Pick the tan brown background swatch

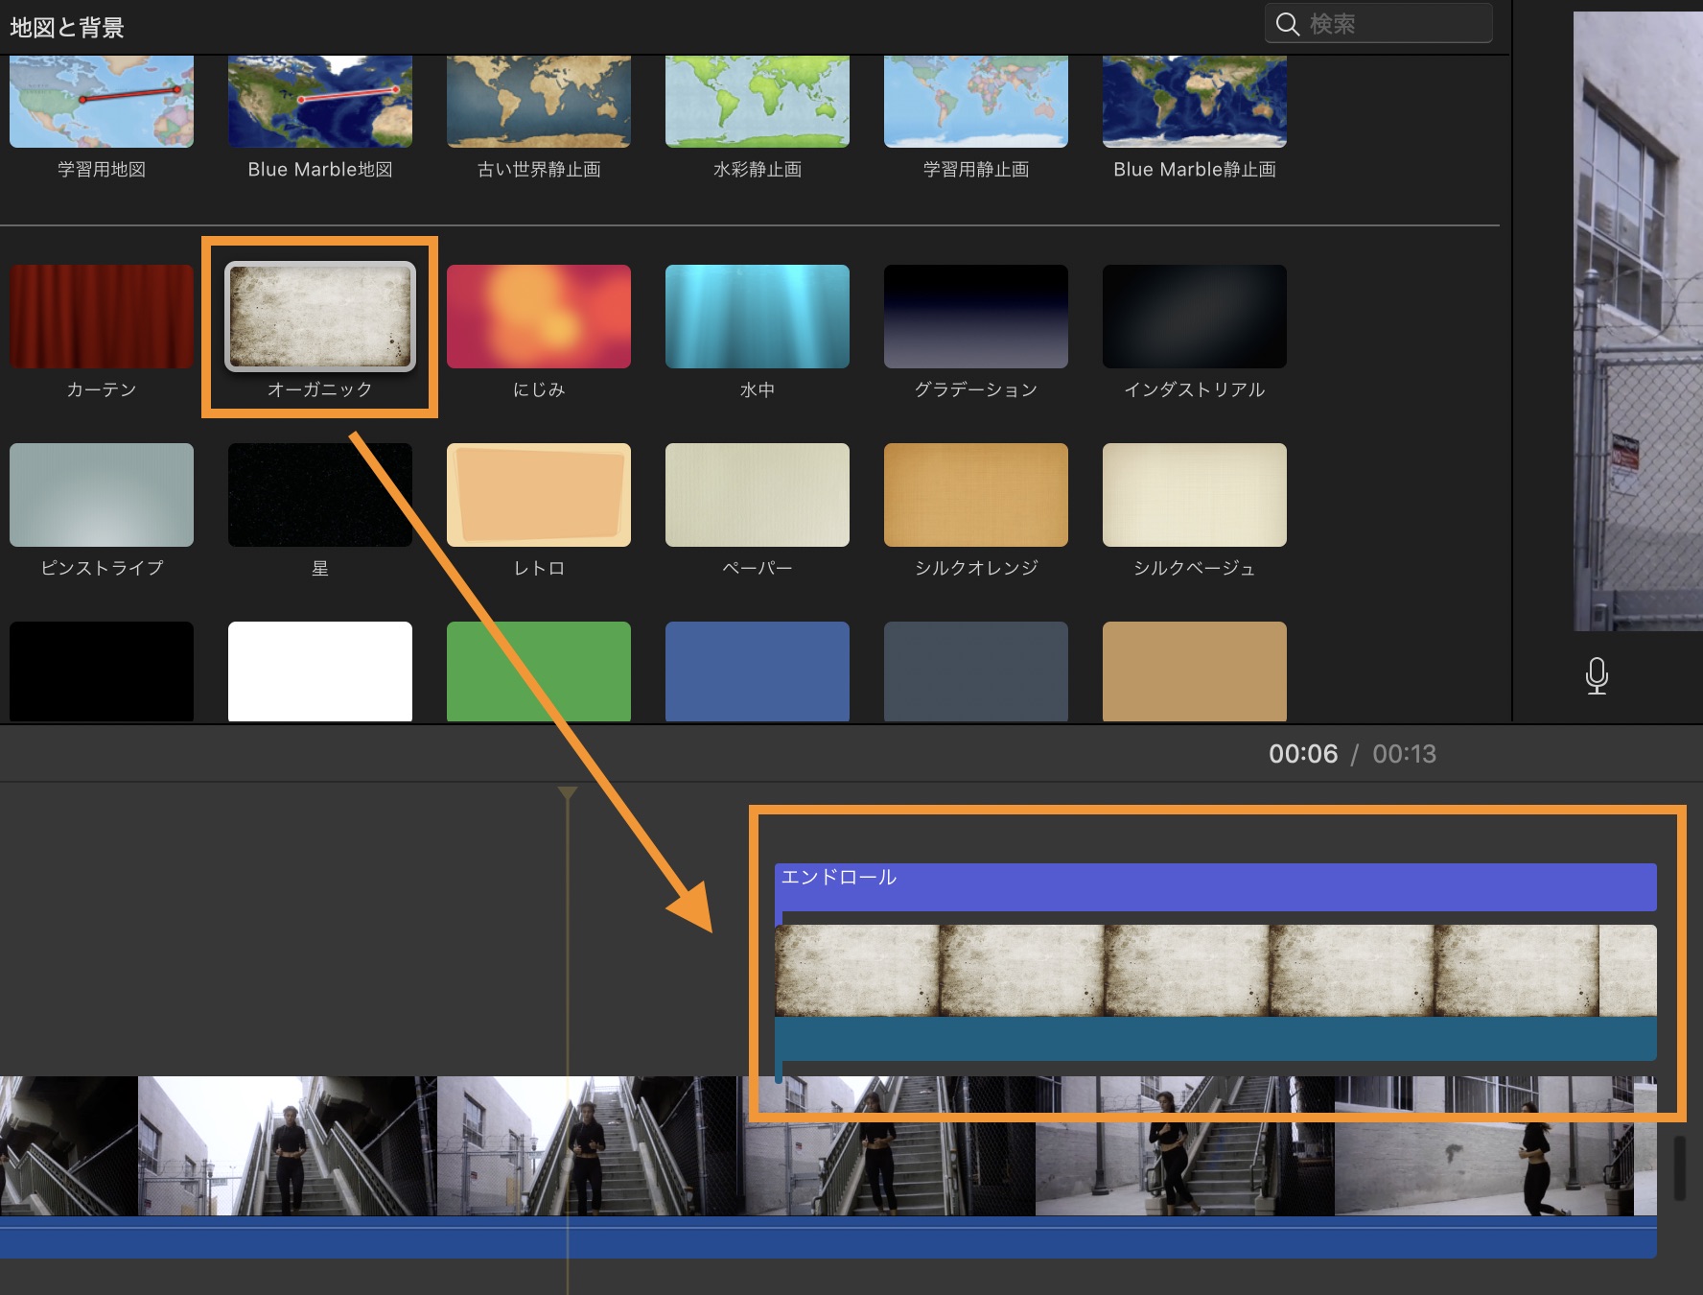click(1195, 671)
